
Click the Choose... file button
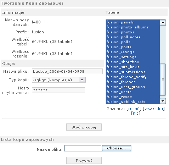pyautogui.click(x=117, y=148)
